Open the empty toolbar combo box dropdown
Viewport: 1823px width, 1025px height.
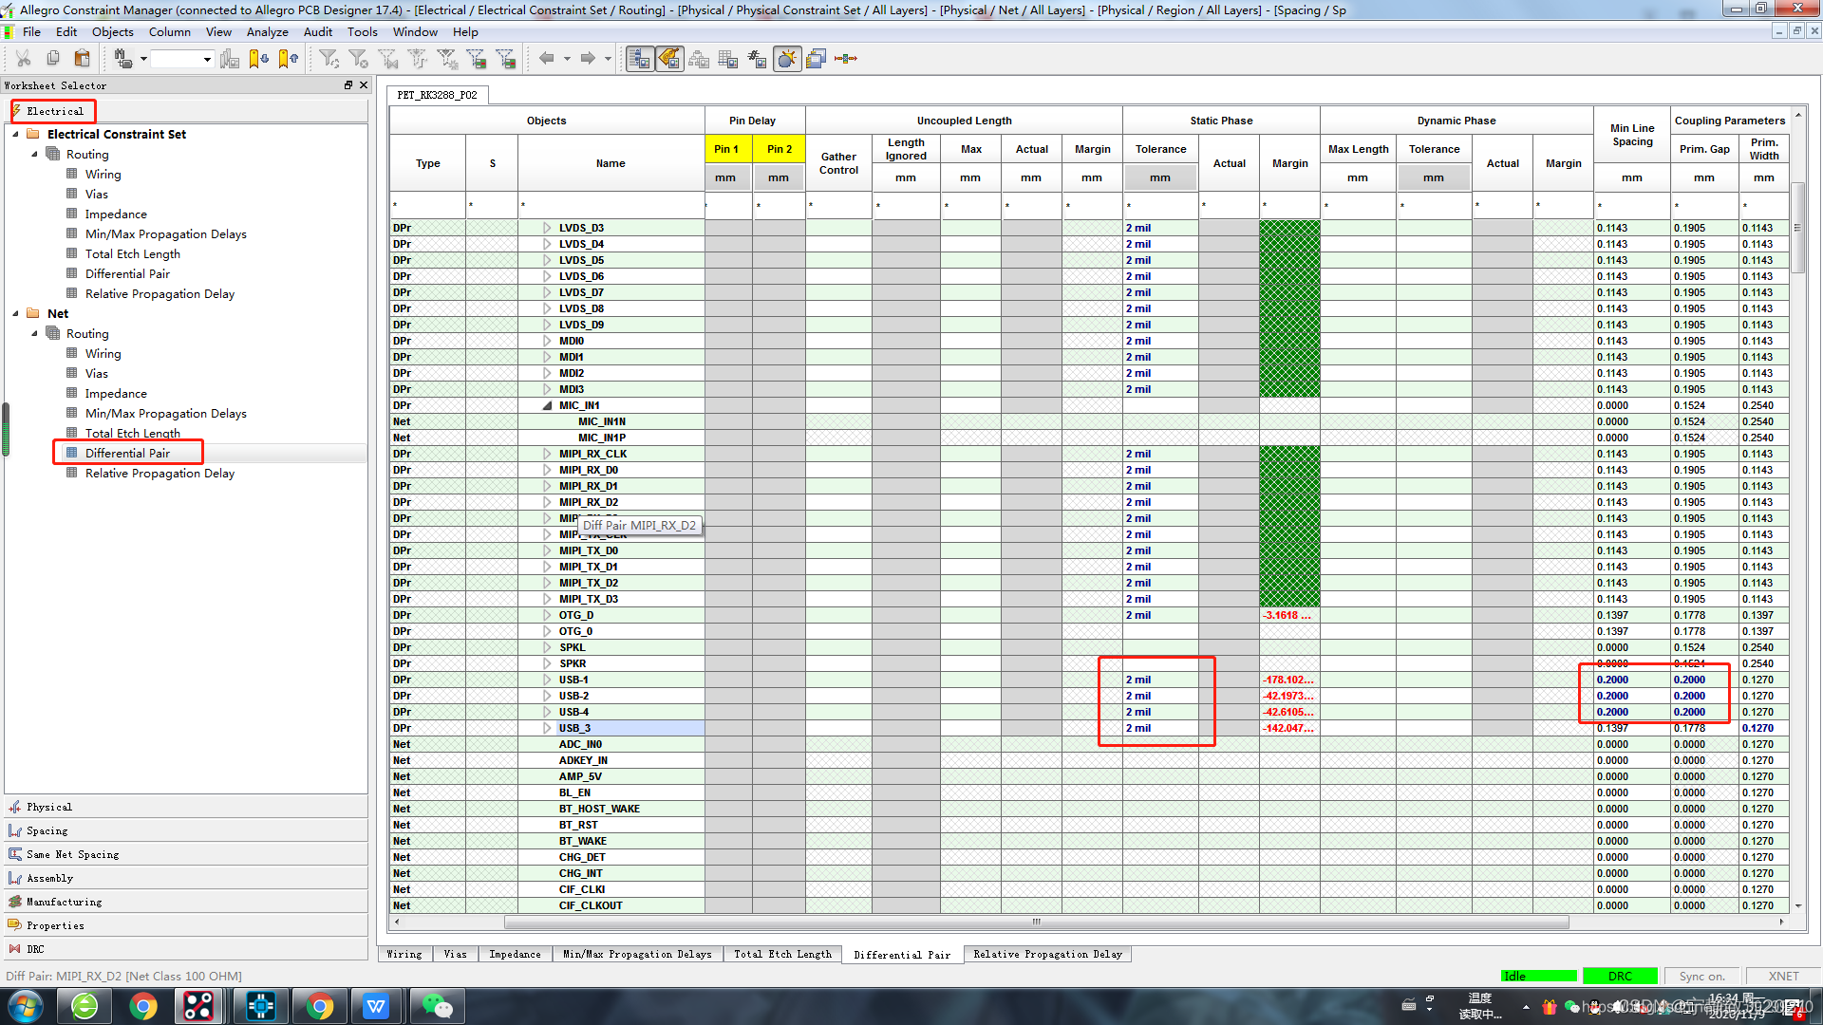207,59
